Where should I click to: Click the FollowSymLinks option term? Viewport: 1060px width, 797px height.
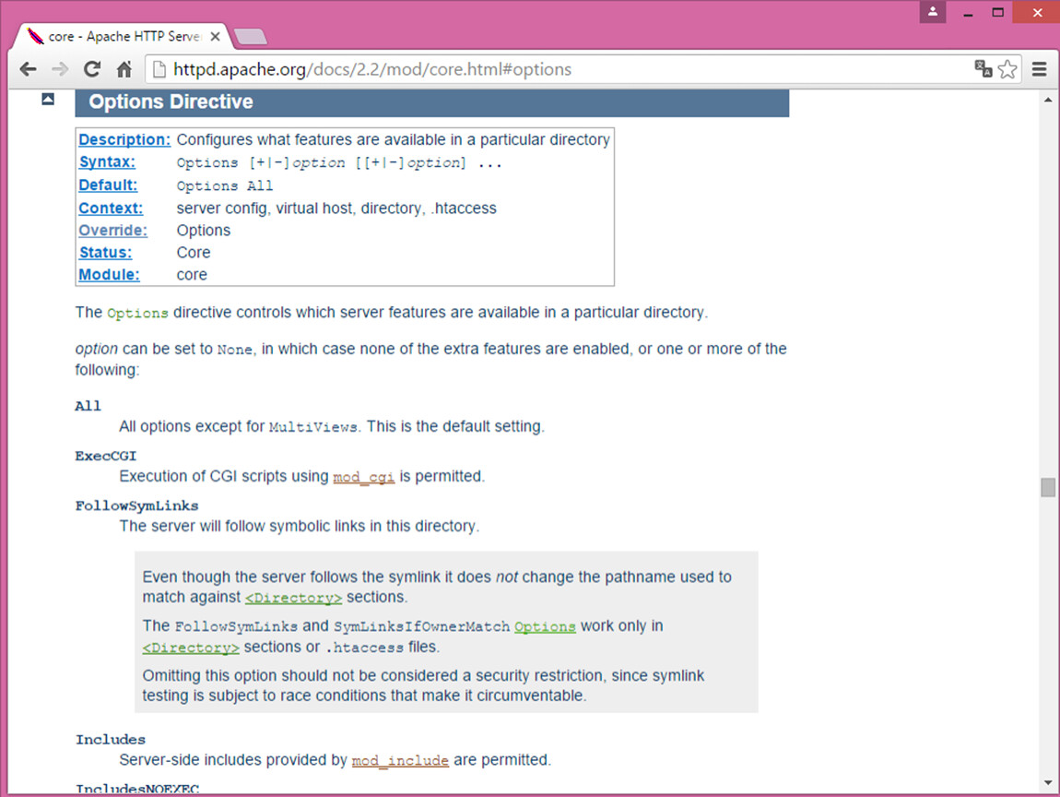(x=136, y=506)
